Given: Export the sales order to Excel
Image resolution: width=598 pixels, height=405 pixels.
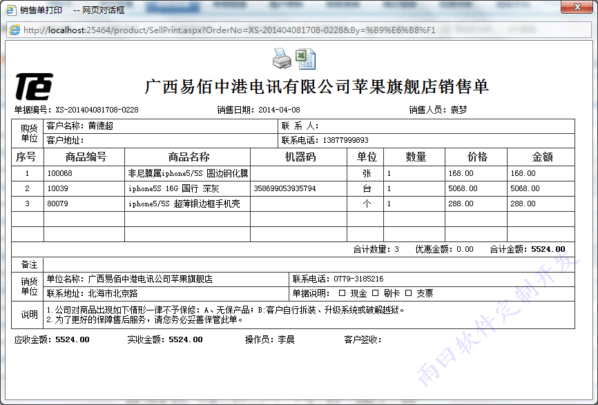Looking at the screenshot, I should pyautogui.click(x=306, y=59).
